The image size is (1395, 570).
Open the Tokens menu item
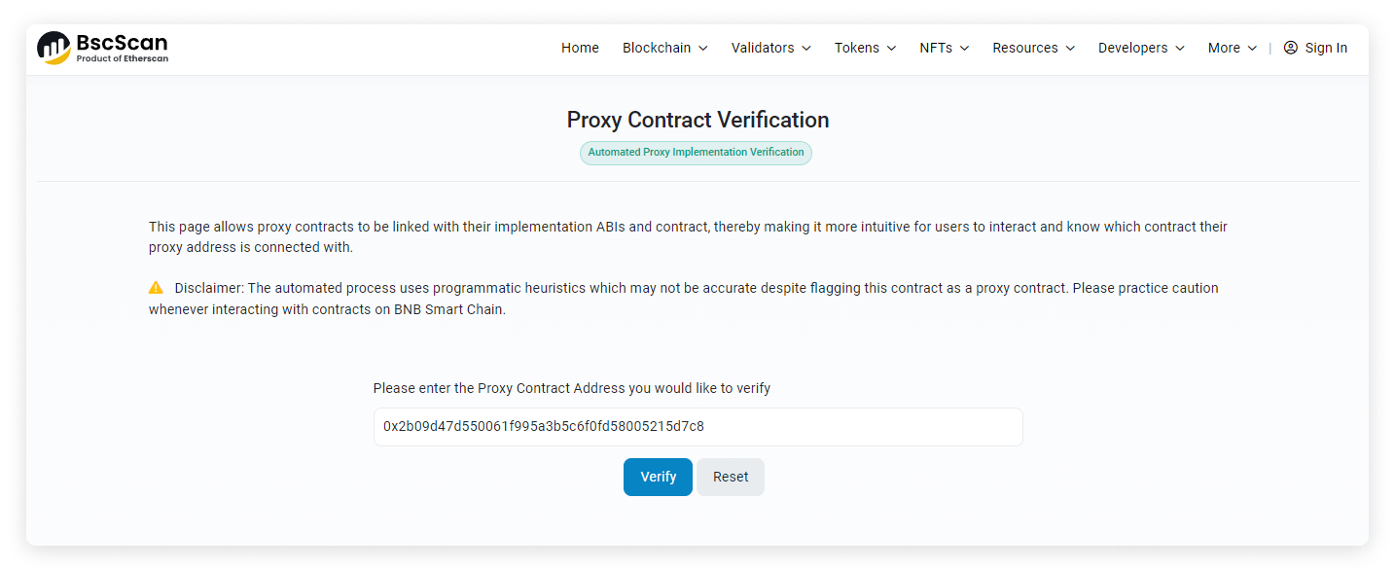coord(866,48)
